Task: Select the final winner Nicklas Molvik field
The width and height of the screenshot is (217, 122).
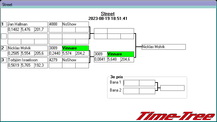Action: [x=164, y=47]
